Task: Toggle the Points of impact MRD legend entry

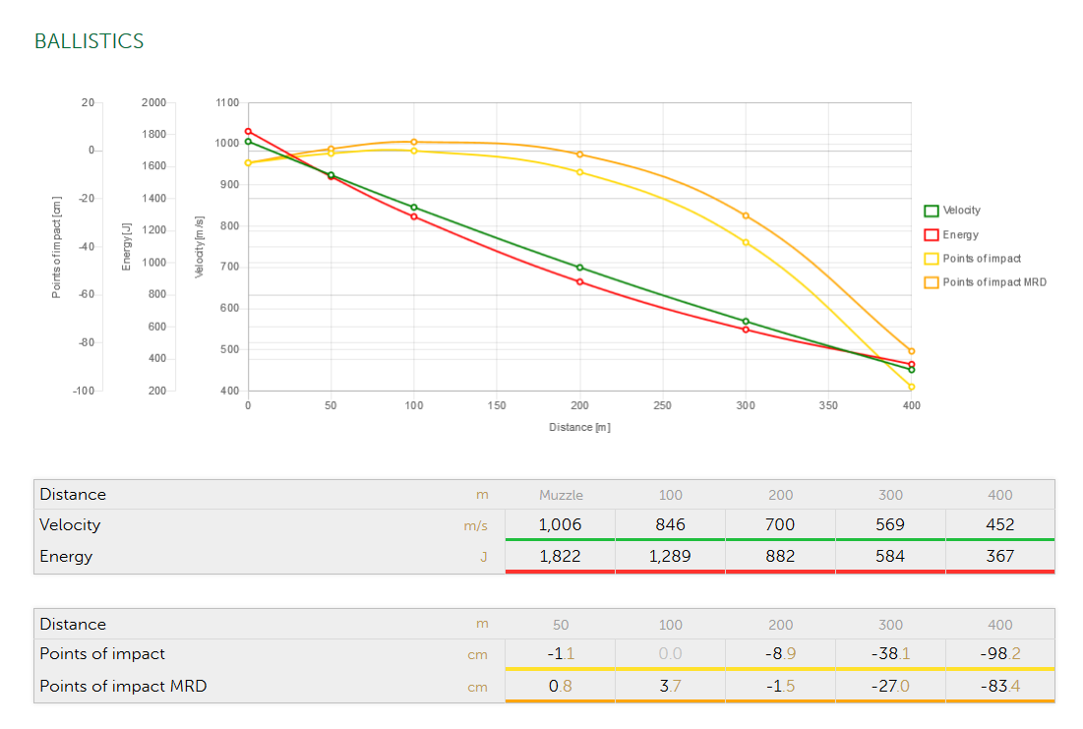Action: pos(993,282)
